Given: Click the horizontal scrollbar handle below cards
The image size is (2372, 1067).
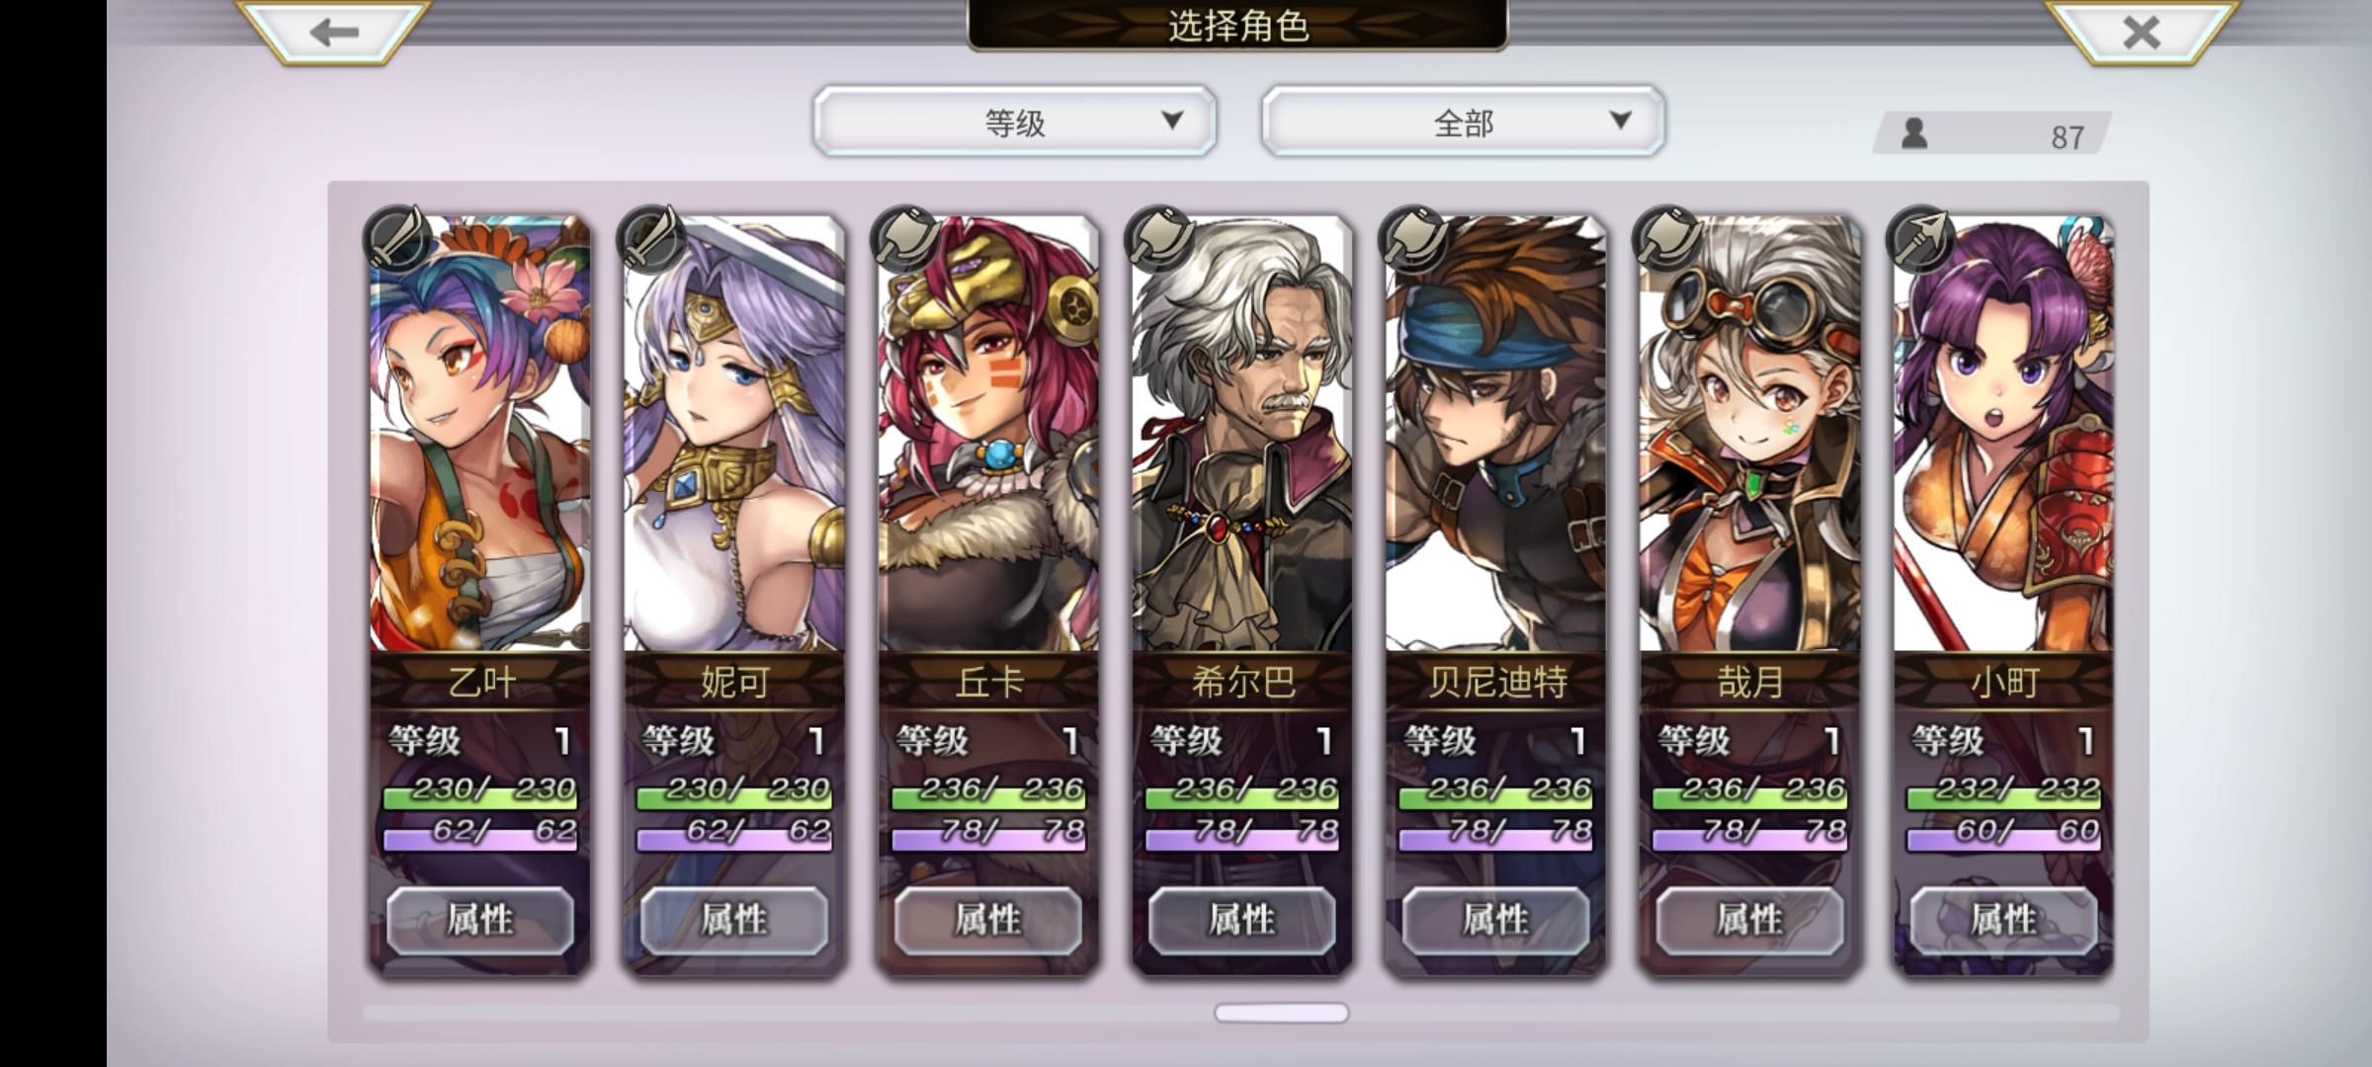Looking at the screenshot, I should tap(1281, 1013).
